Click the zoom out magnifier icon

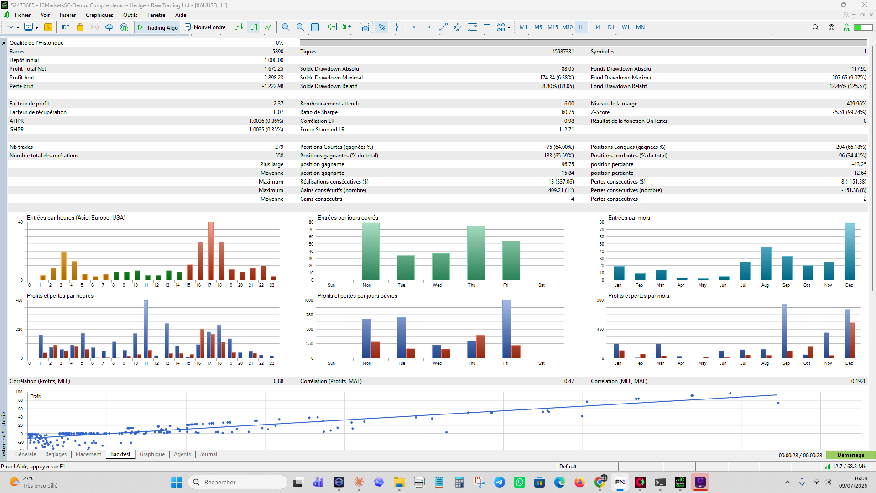click(x=300, y=27)
